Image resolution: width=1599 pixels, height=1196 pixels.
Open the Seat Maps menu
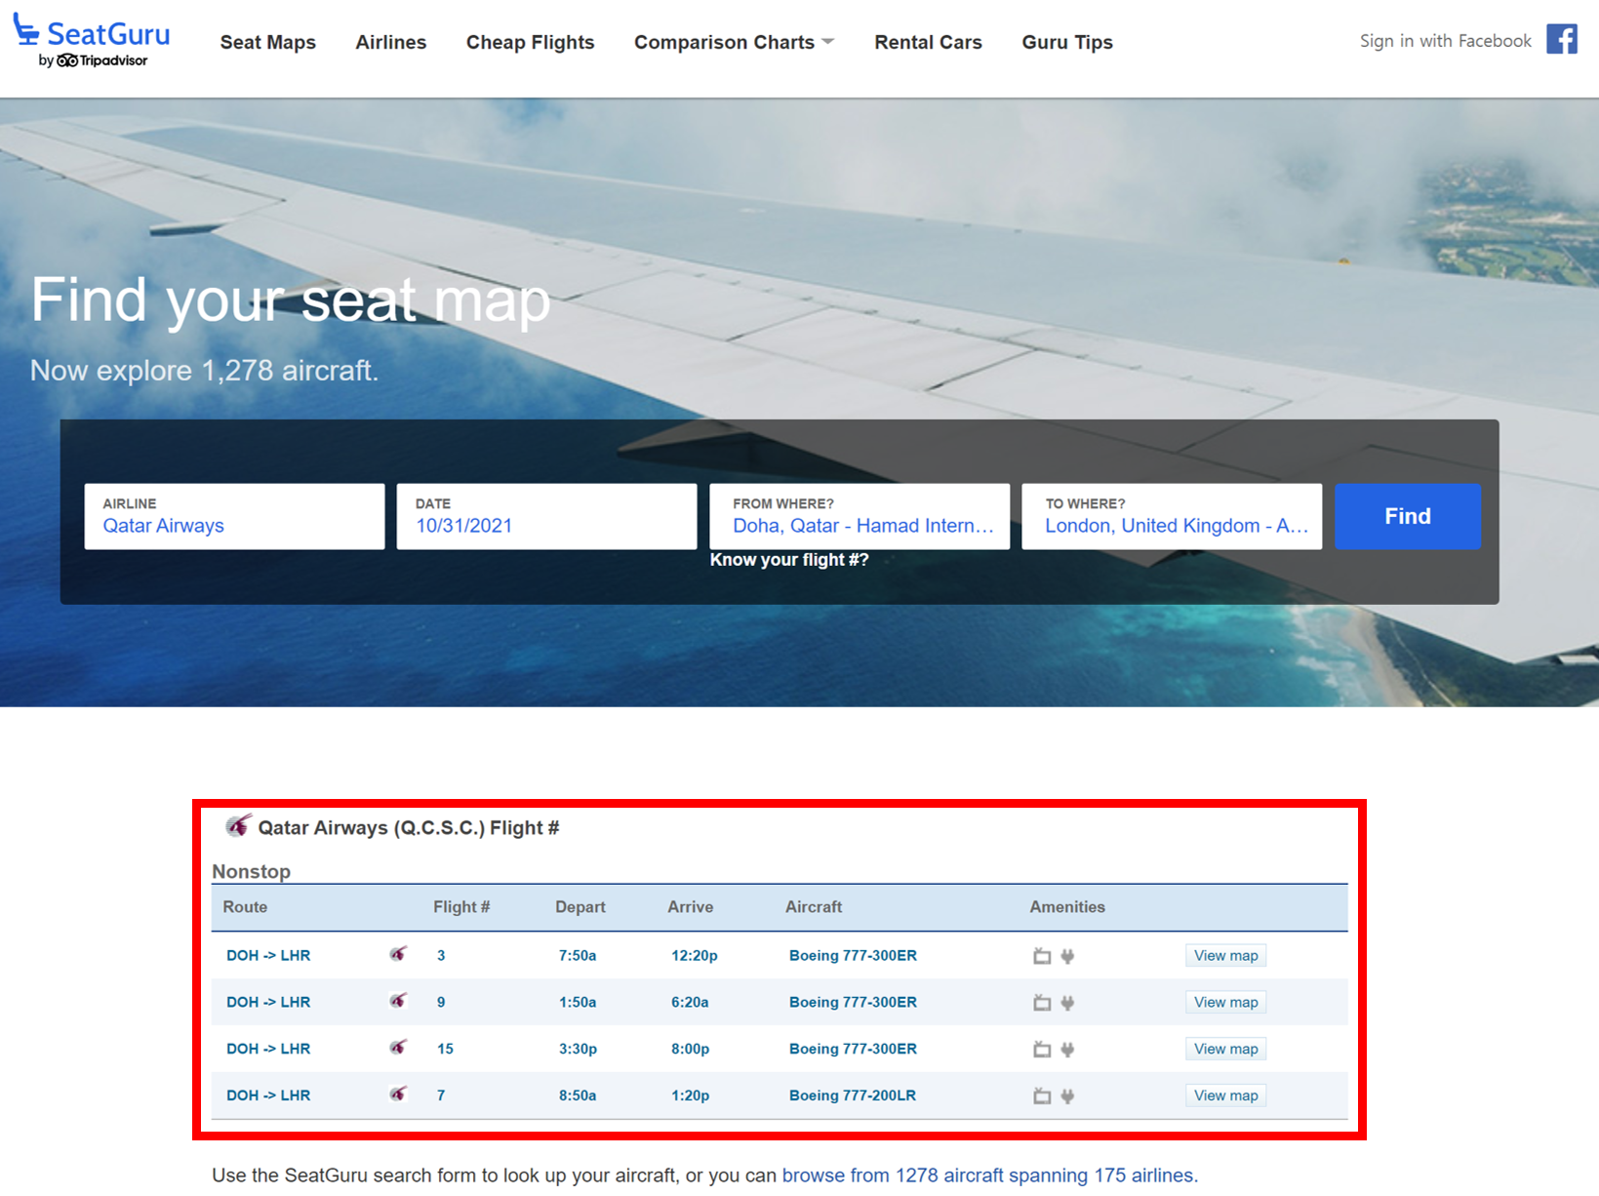coord(268,42)
